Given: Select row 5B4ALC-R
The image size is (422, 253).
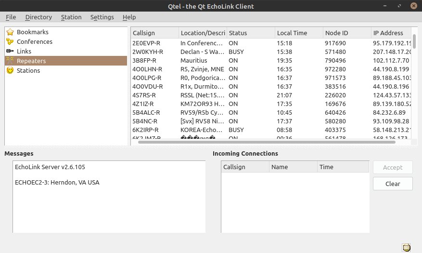Looking at the screenshot, I should [x=271, y=112].
